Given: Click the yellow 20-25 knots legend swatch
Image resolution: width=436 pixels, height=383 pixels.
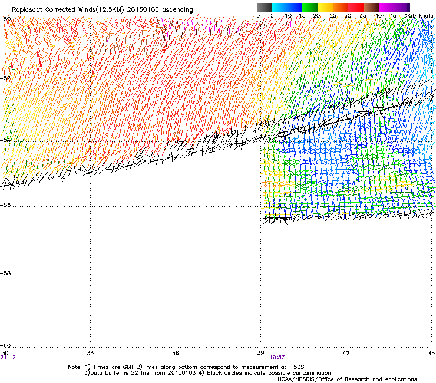Looking at the screenshot, I should [325, 7].
